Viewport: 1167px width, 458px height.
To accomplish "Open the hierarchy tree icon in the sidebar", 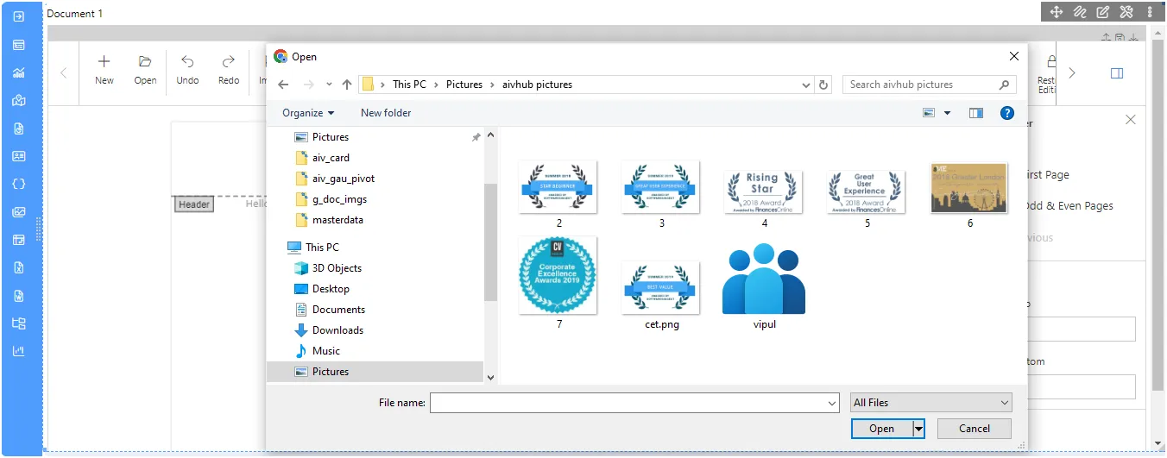I will 18,323.
